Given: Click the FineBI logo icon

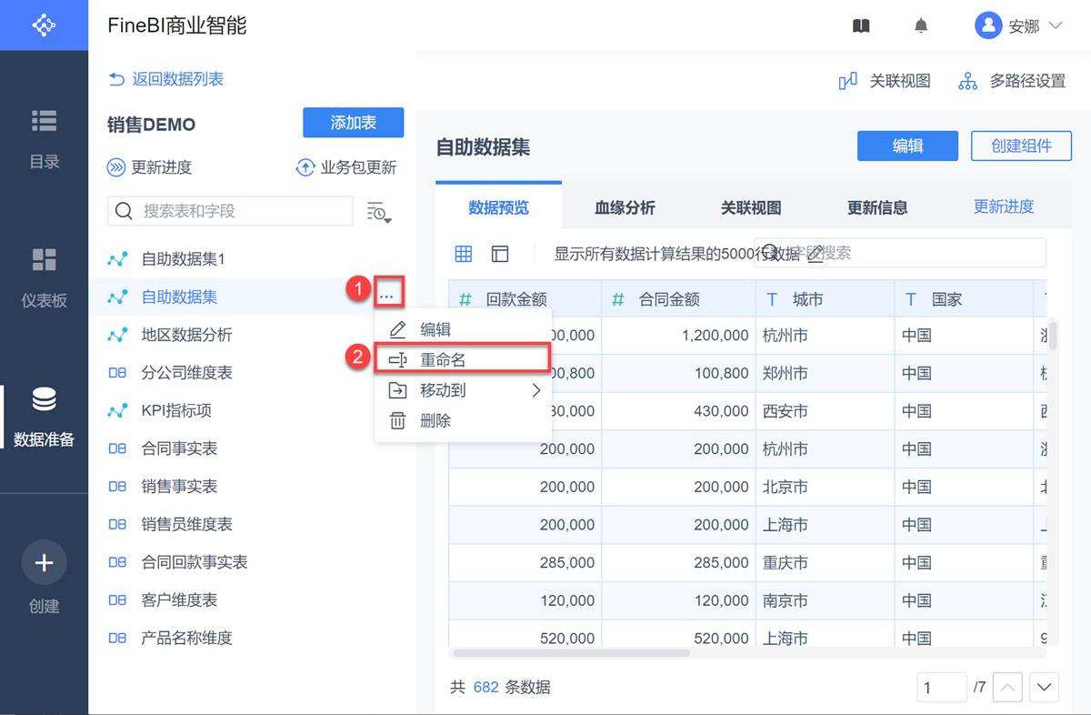Looking at the screenshot, I should coord(44,25).
